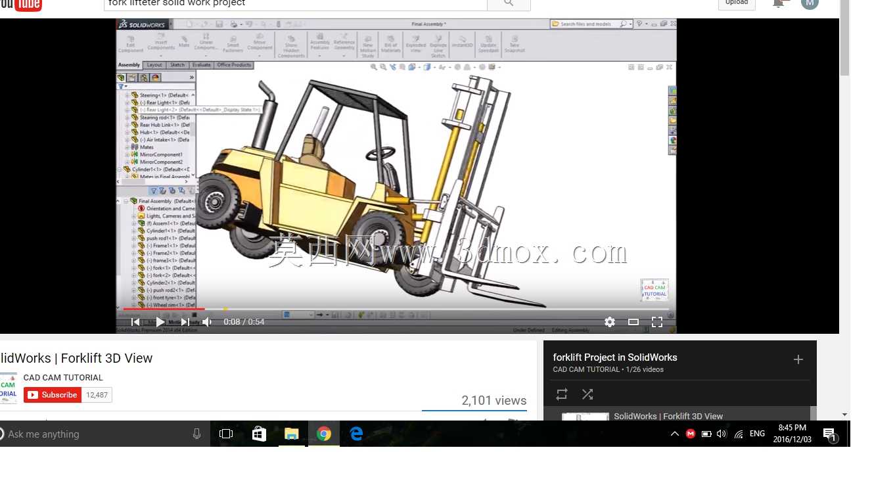Click Smart Fasteners tool
The height and width of the screenshot is (502, 895).
click(x=233, y=43)
